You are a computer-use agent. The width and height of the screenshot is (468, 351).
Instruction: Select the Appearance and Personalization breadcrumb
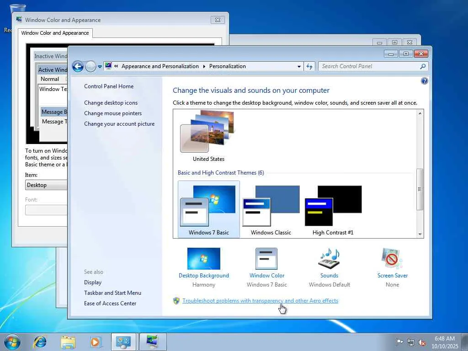160,66
